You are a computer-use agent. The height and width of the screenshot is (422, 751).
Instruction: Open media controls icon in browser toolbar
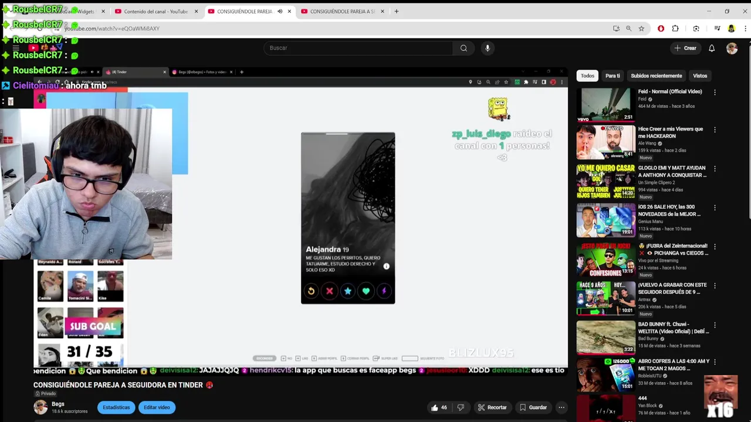pos(717,28)
